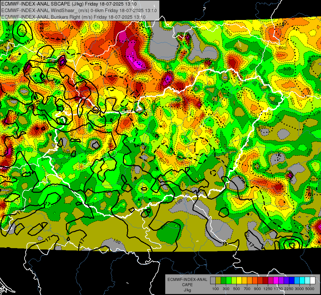Screen dimensions: 321x295
Task: Select the bright green legend swatch
Action: coord(229,281)
